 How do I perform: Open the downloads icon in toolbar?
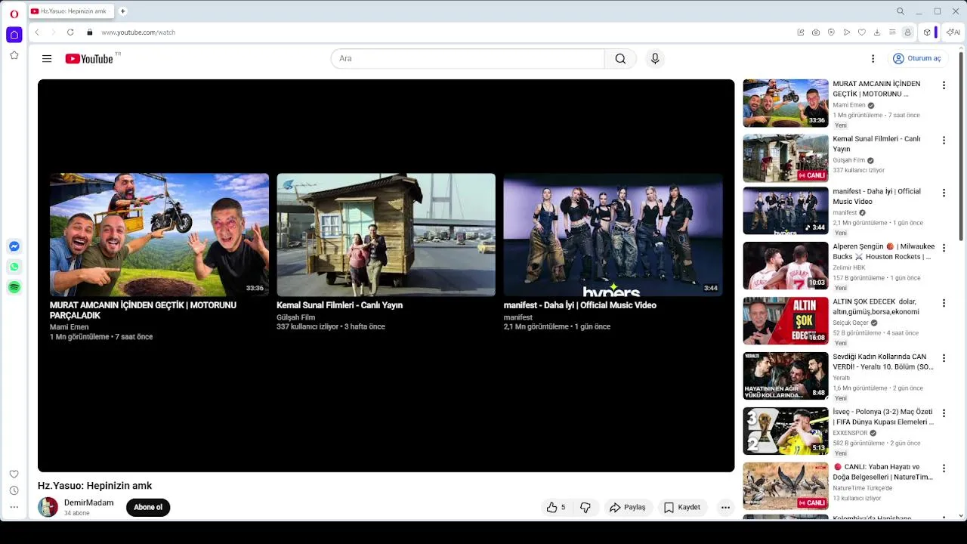[877, 32]
